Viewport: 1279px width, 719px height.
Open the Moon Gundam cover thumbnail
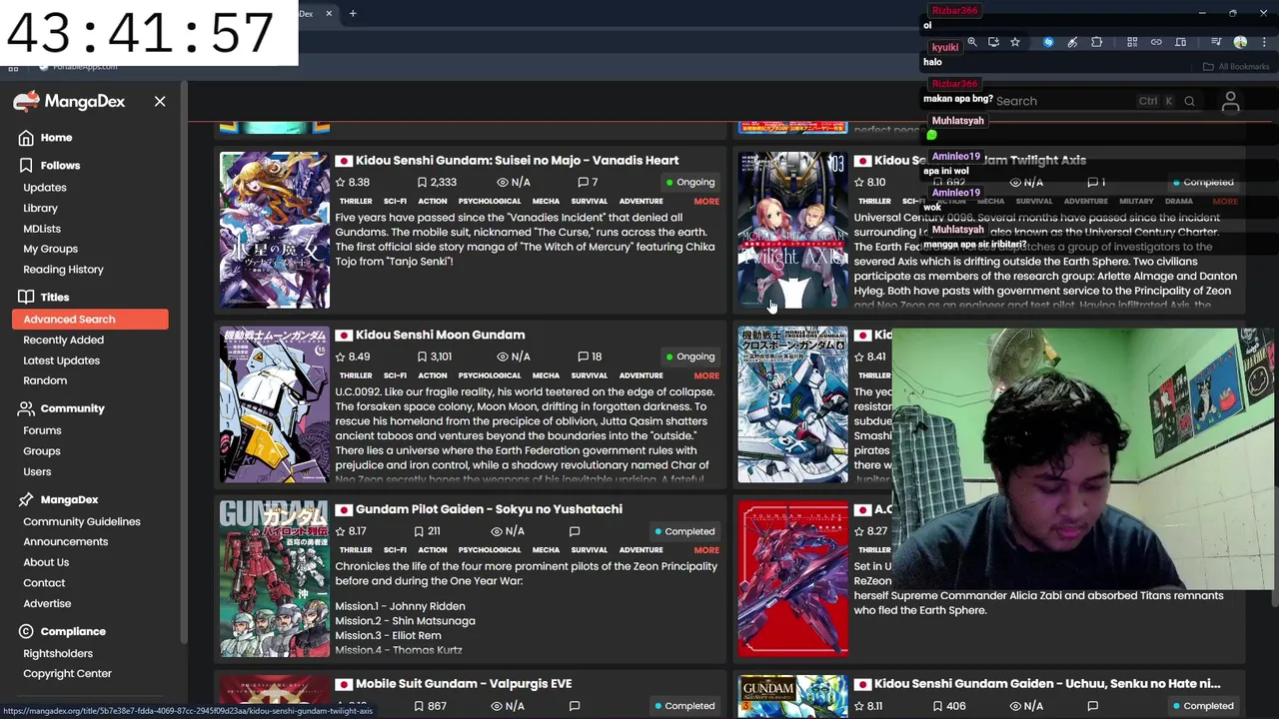[275, 404]
